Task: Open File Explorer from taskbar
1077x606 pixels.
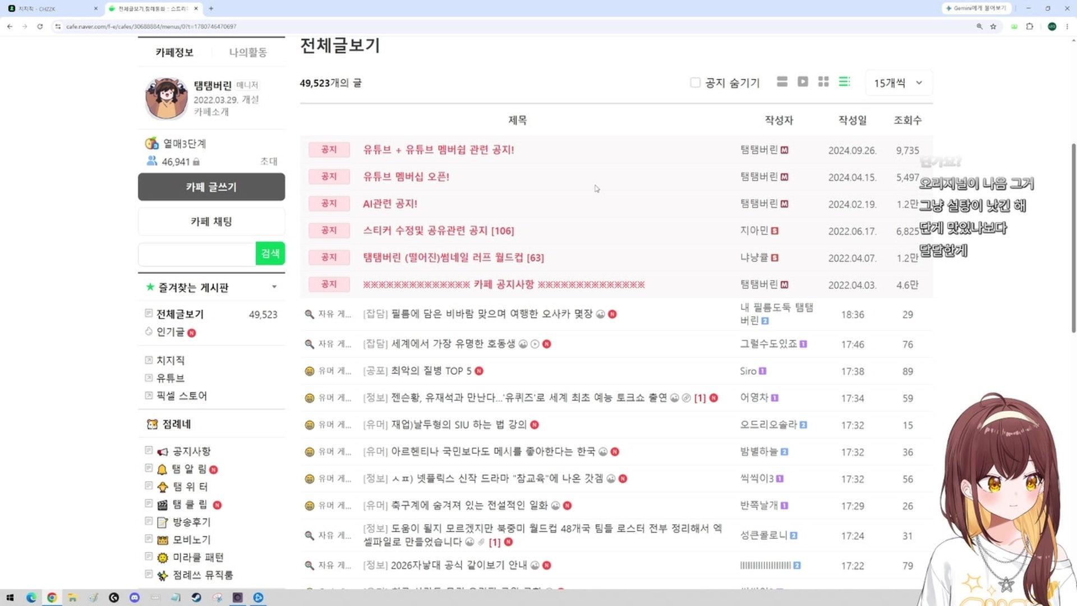Action: click(72, 598)
